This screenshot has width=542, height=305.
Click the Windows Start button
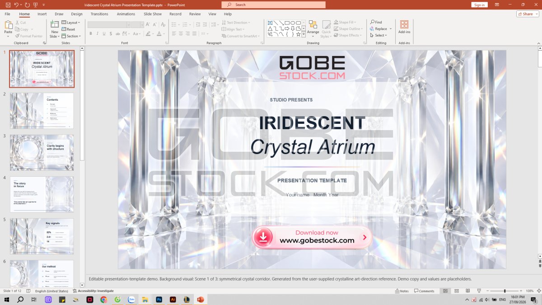[x=6, y=300]
